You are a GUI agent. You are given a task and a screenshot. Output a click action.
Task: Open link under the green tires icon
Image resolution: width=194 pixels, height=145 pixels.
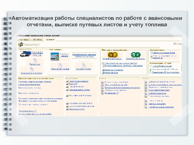point(135,59)
